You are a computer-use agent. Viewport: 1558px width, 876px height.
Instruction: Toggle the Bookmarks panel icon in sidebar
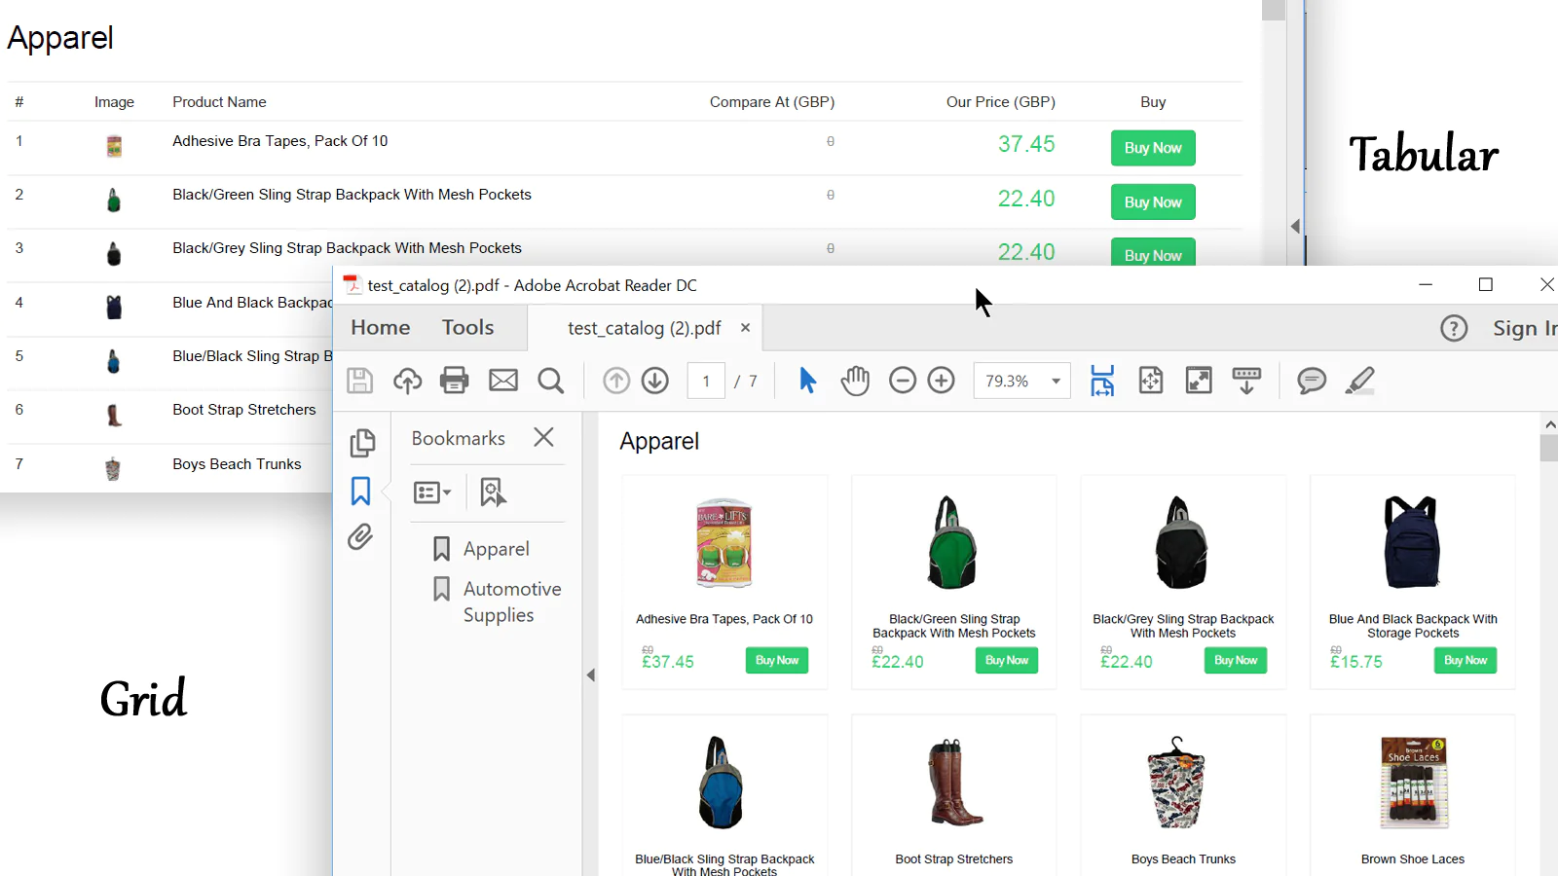coord(360,491)
